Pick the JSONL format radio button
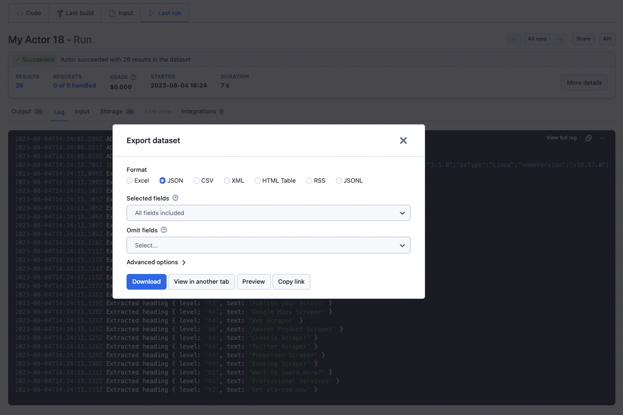623x415 pixels. click(339, 180)
